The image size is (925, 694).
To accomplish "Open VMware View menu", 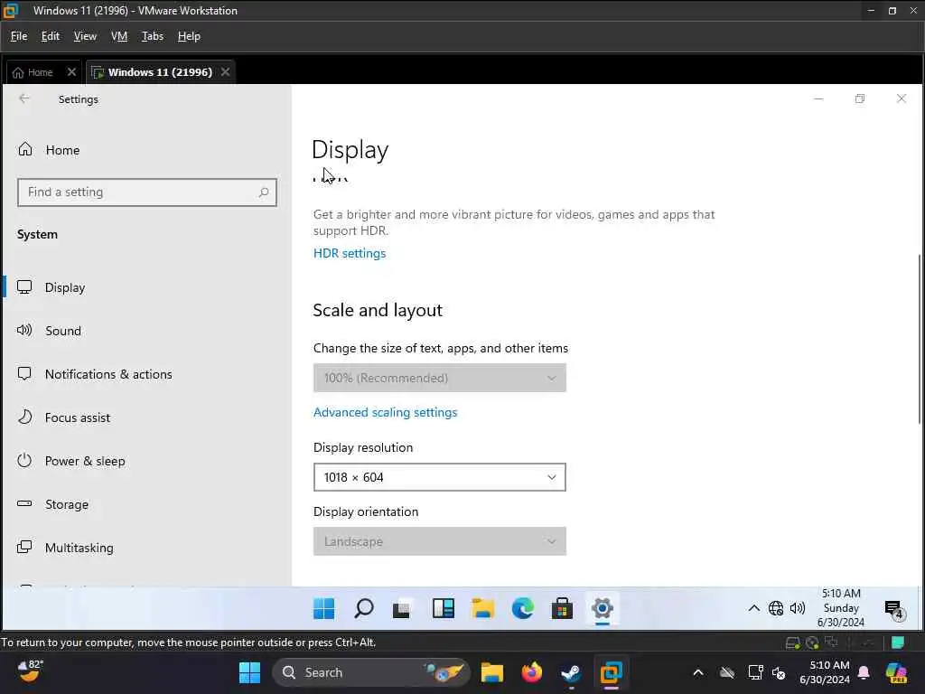I will (x=85, y=36).
